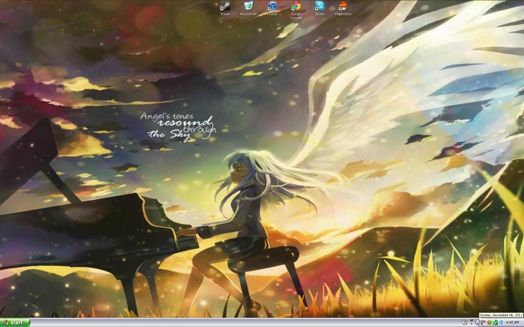Click the green S checkmark tray icon
Screen dimensions: 524x327
495,322
